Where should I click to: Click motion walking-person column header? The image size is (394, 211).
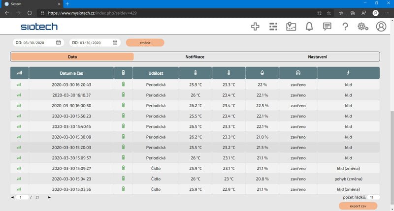[348, 73]
